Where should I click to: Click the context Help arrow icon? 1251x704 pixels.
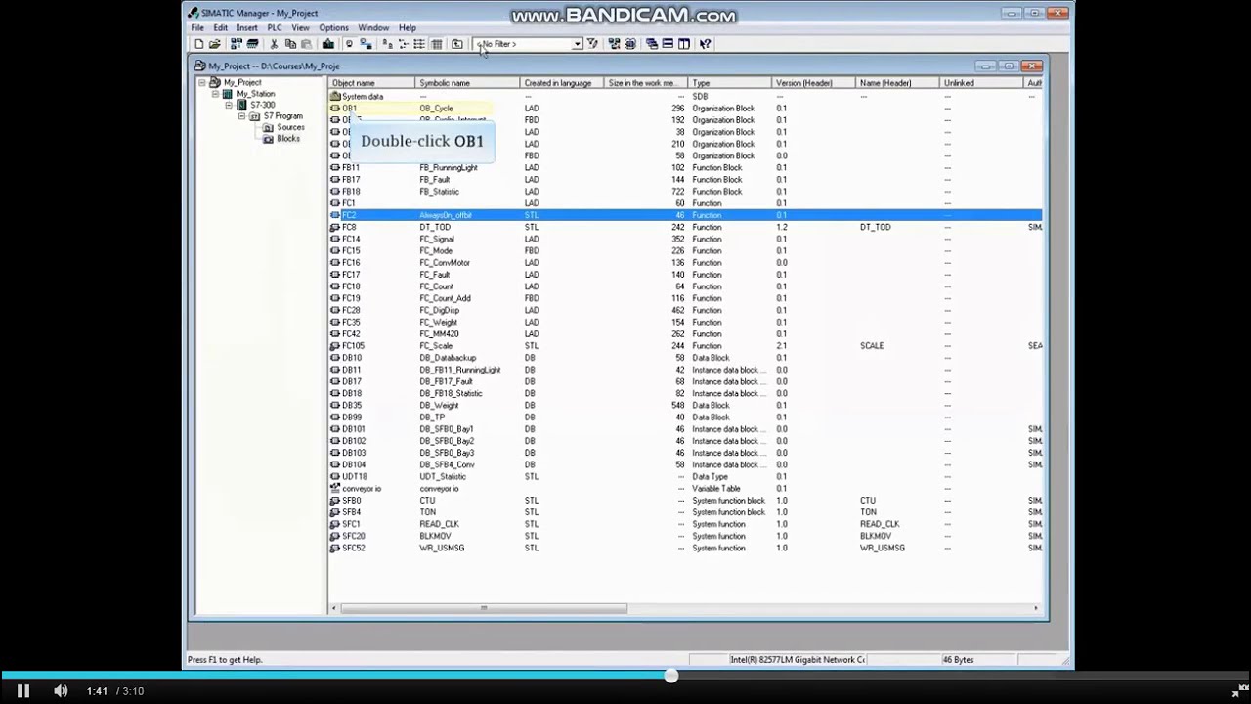point(705,44)
